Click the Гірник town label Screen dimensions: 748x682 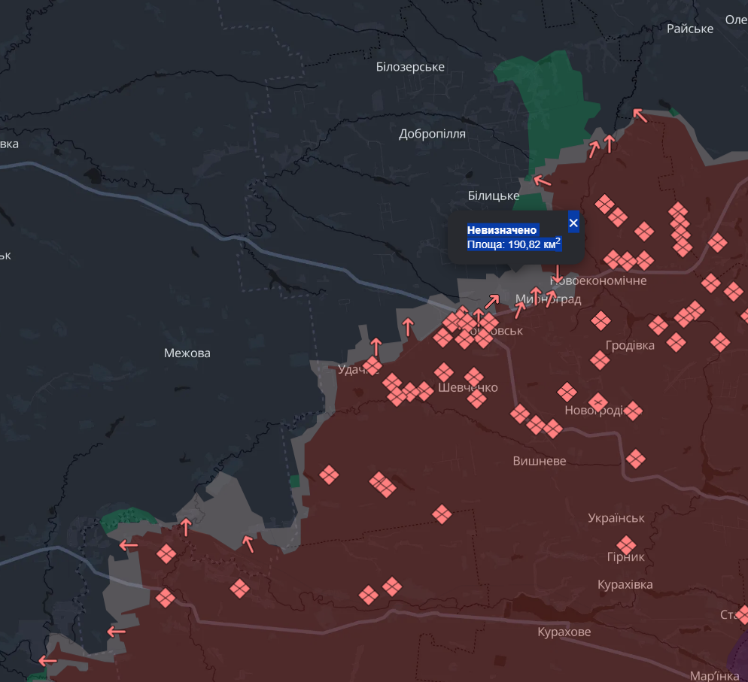pyautogui.click(x=625, y=557)
